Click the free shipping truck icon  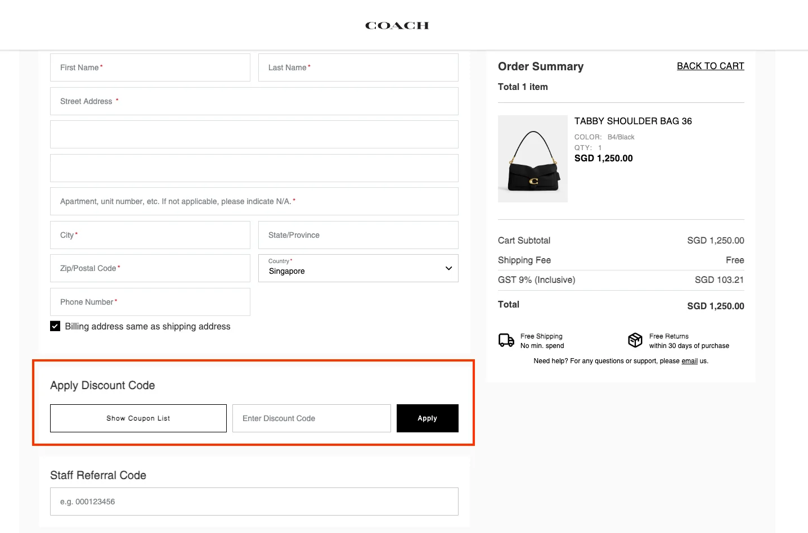[506, 340]
